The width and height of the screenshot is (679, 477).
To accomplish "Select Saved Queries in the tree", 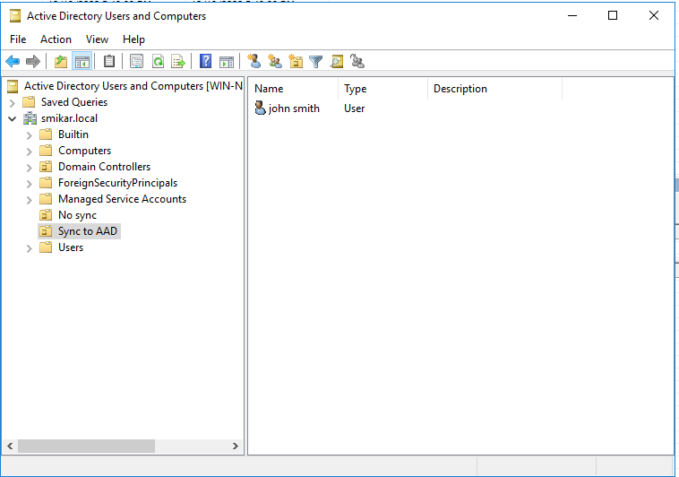I will pos(74,102).
